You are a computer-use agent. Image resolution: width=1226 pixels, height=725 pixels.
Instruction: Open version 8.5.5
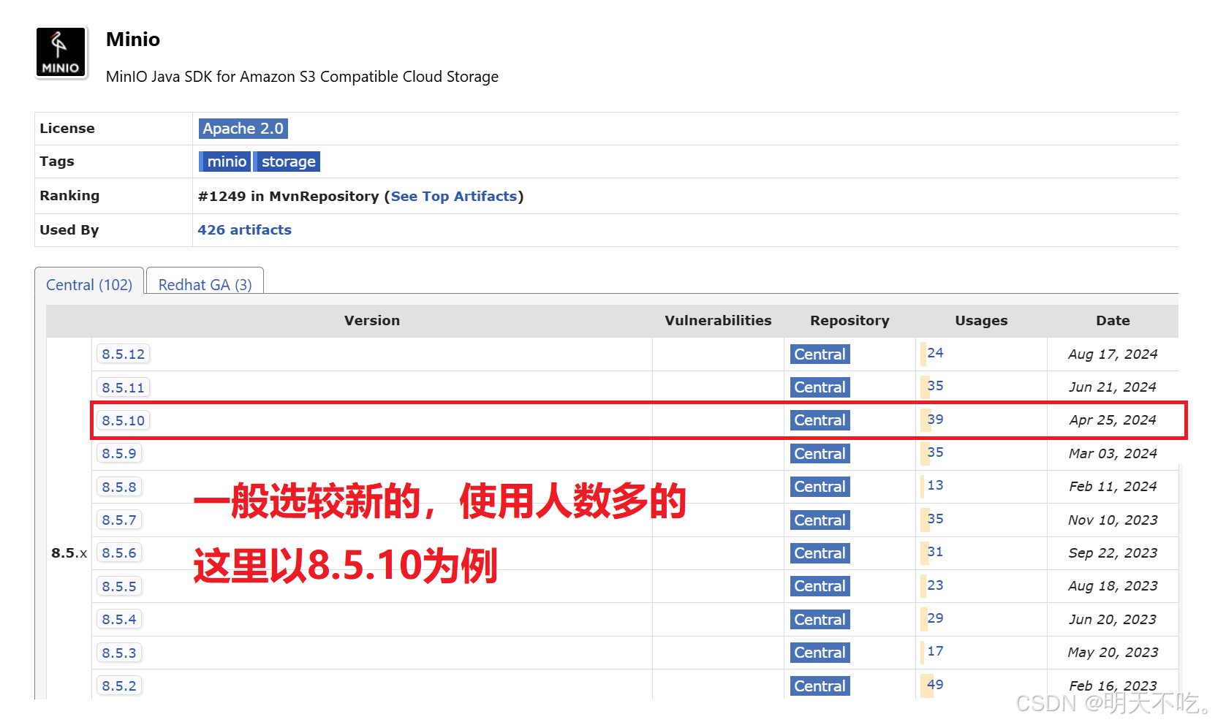(119, 586)
